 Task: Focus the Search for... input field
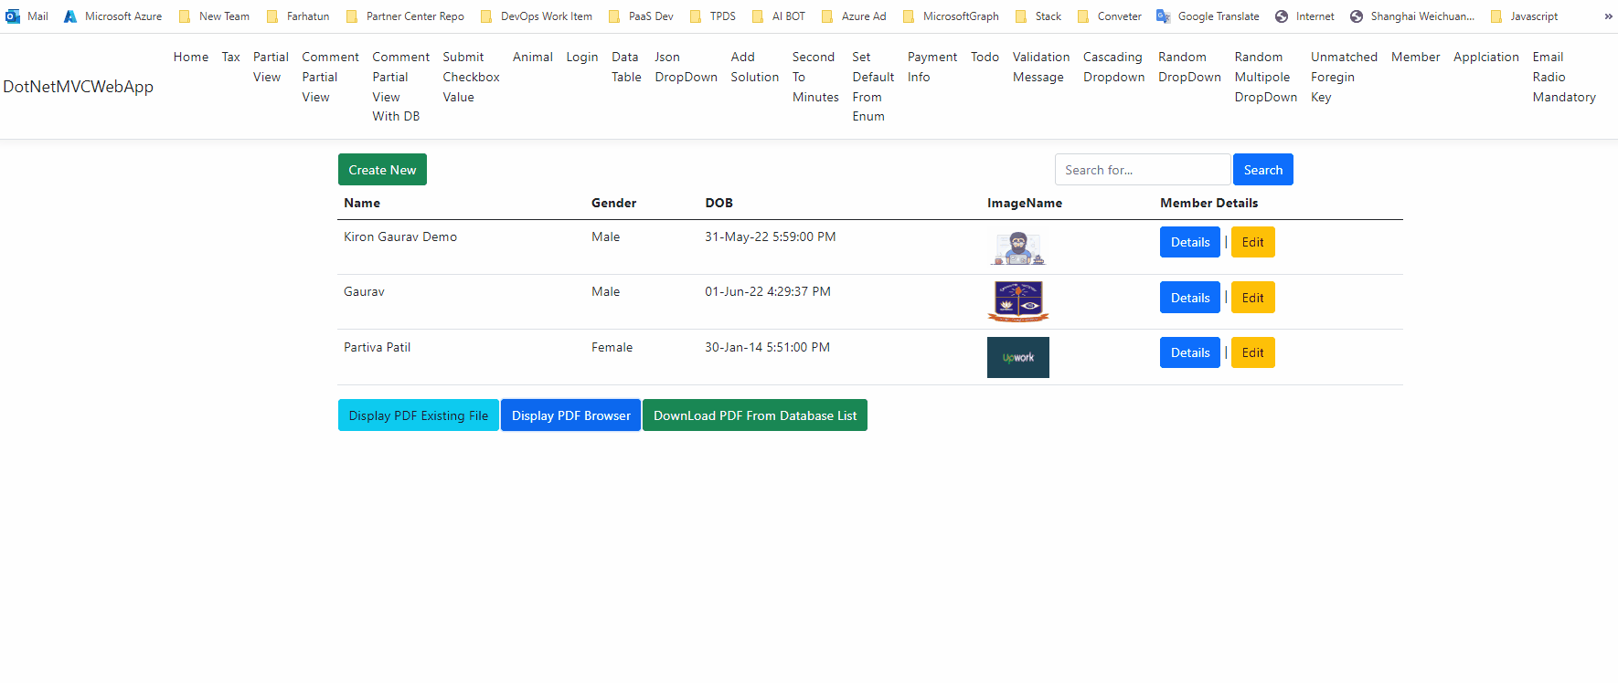pyautogui.click(x=1143, y=170)
